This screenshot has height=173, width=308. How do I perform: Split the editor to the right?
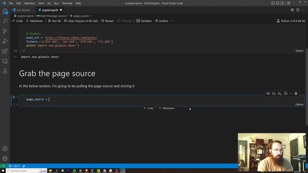click(298, 10)
